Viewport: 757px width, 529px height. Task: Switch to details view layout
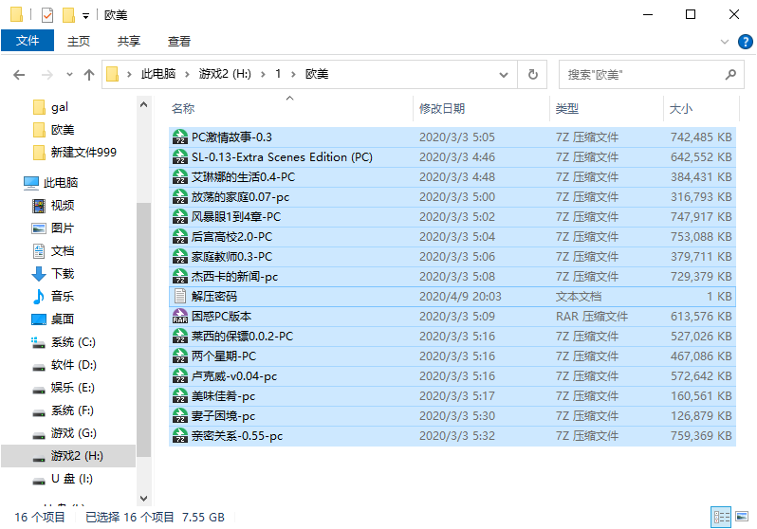(x=721, y=517)
